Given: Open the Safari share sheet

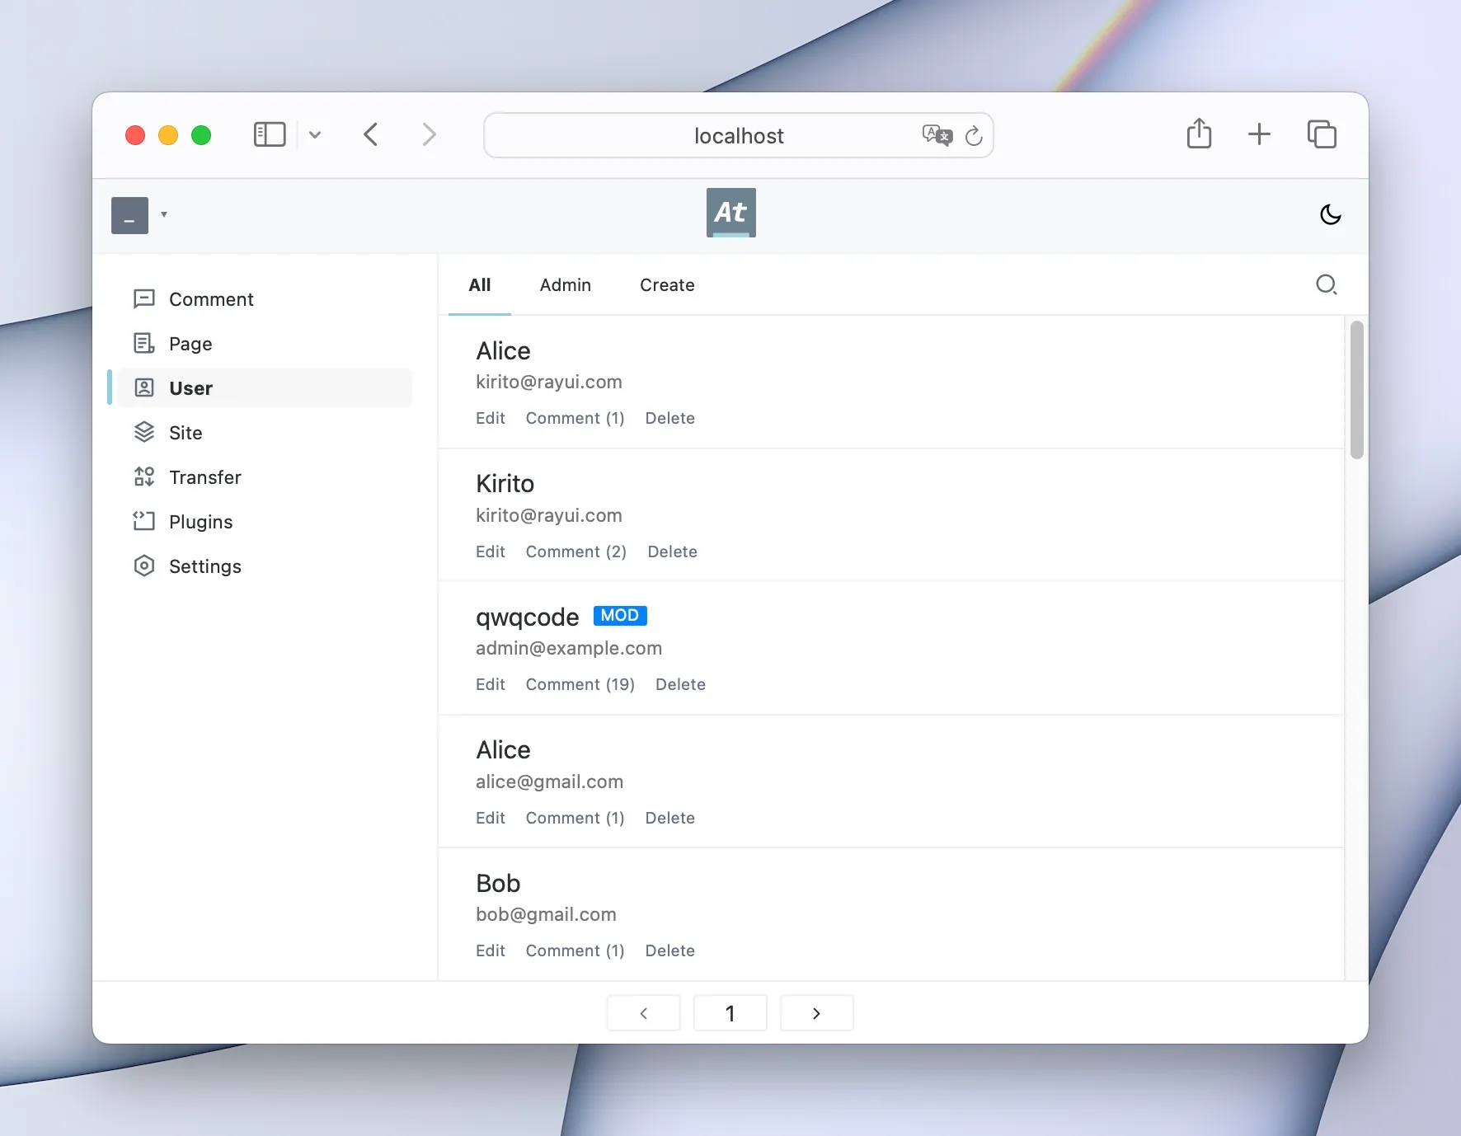Looking at the screenshot, I should pyautogui.click(x=1198, y=134).
